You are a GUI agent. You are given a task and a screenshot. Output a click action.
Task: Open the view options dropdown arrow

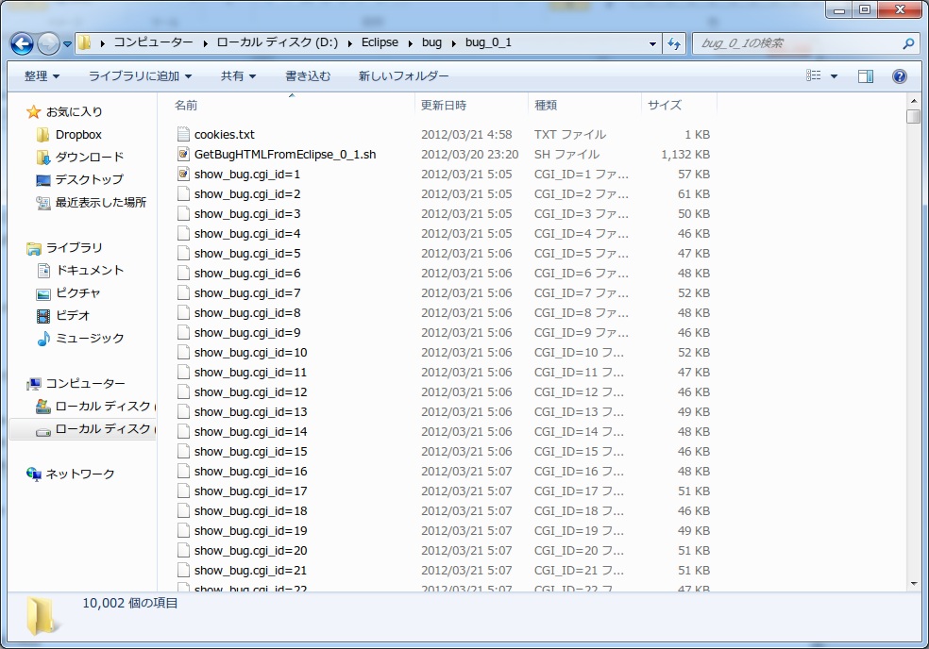click(835, 75)
